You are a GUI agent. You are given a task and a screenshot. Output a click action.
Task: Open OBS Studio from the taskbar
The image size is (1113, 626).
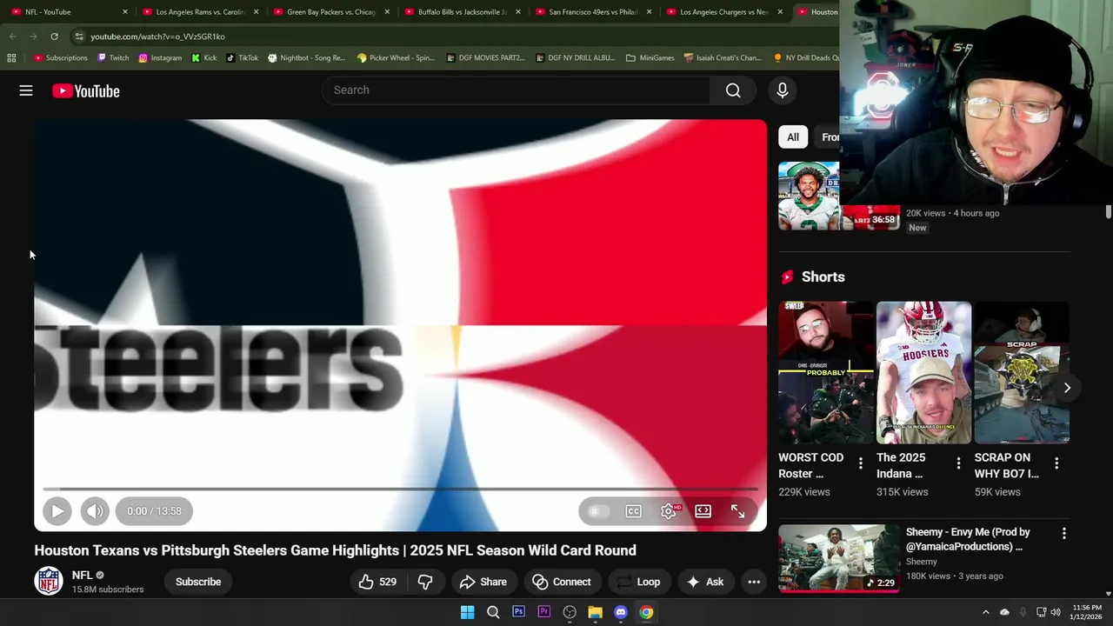(x=570, y=612)
